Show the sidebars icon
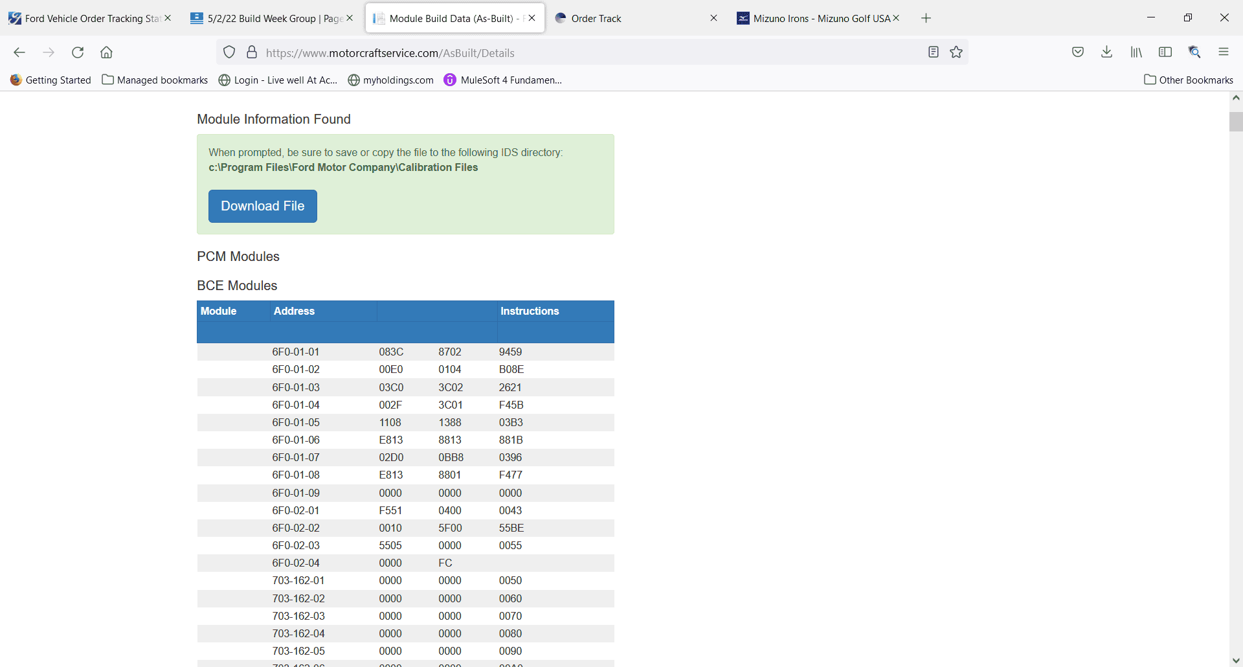Viewport: 1243px width, 667px height. tap(1165, 52)
